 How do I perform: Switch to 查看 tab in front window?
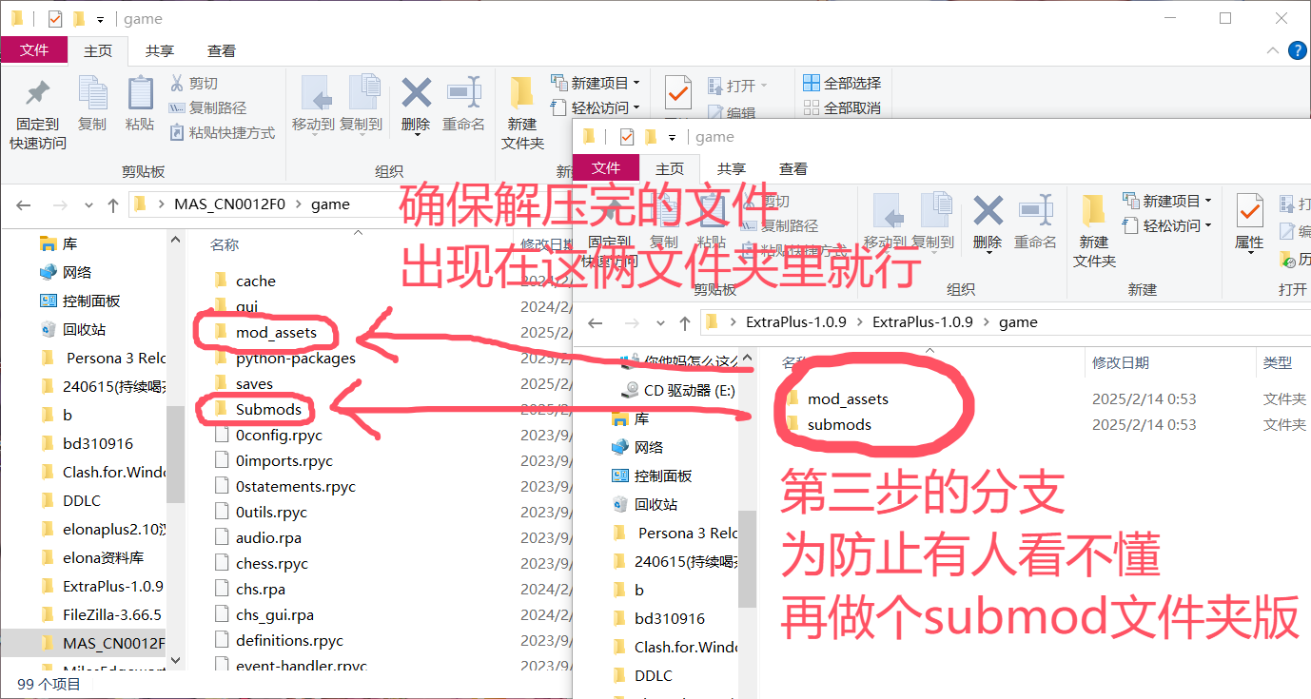793,168
